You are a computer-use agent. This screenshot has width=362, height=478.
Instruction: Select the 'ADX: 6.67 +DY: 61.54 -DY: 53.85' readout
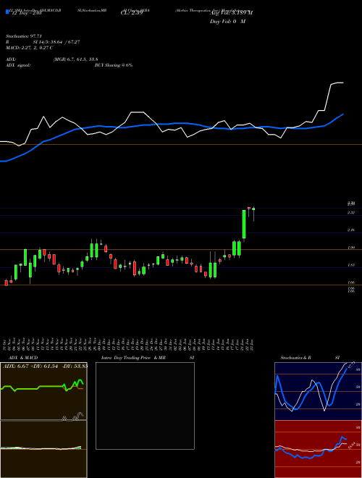click(x=45, y=366)
